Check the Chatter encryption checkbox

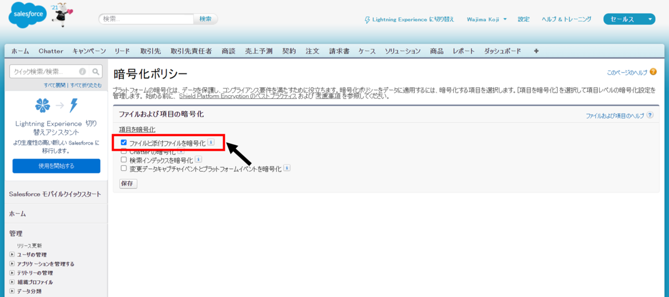tap(124, 151)
